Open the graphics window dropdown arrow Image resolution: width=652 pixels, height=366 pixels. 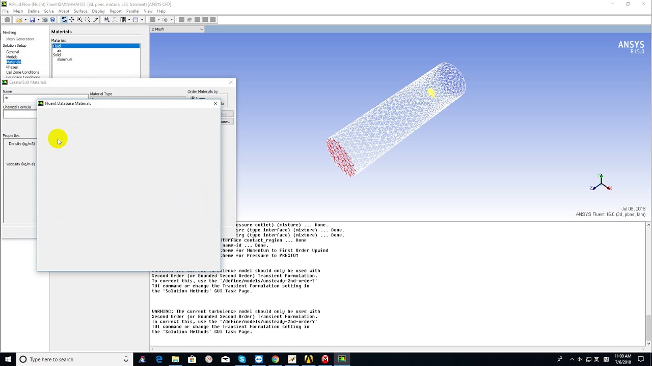142,20
